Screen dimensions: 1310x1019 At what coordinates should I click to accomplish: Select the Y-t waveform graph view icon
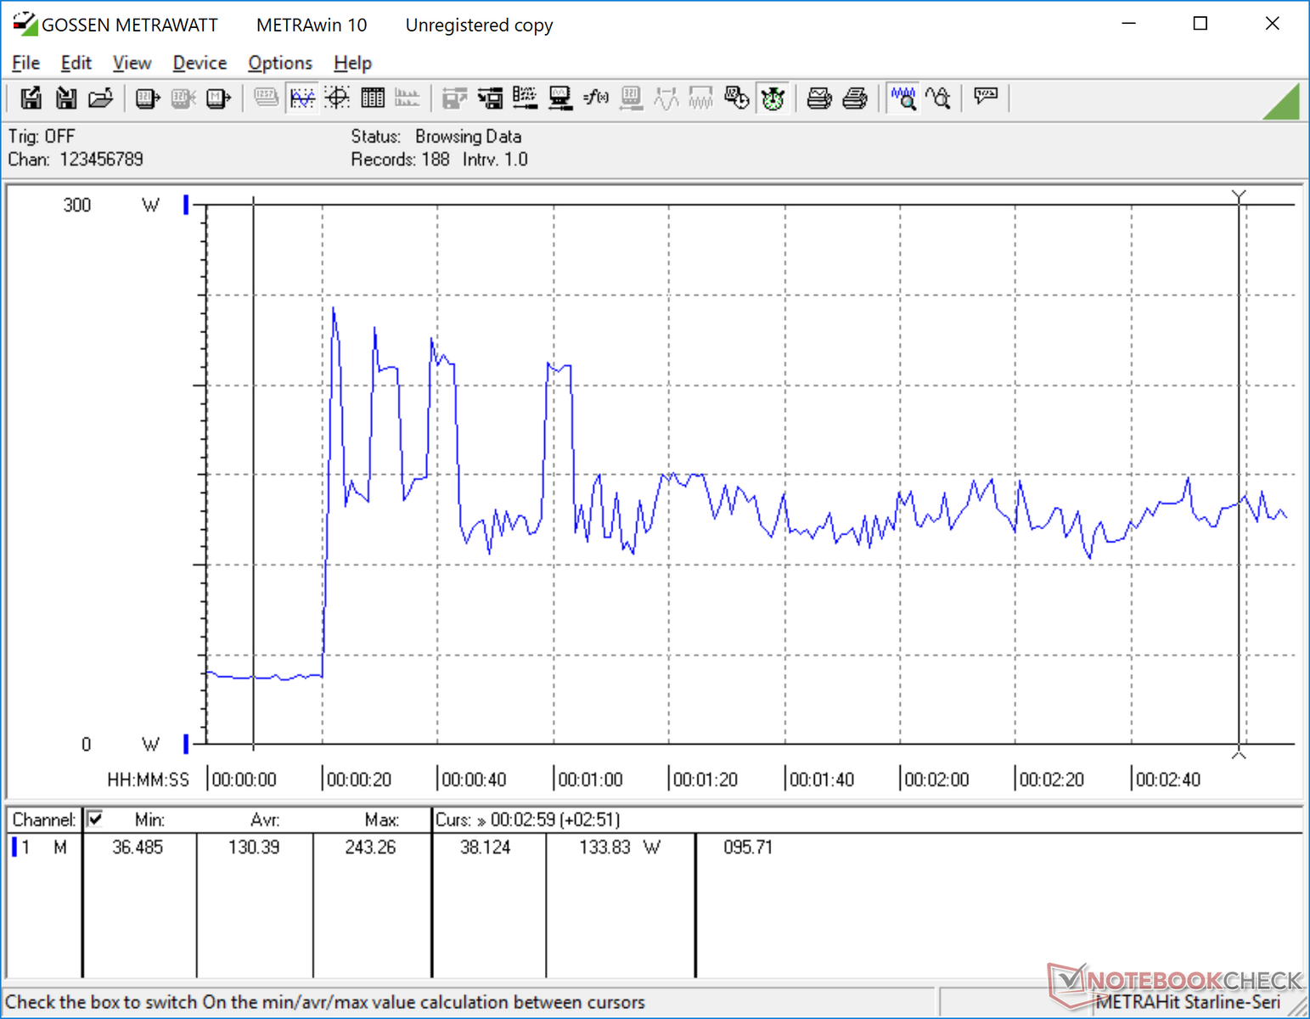click(302, 99)
